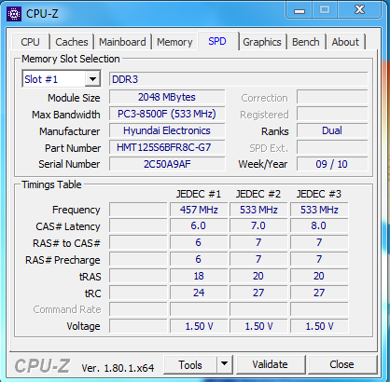Click the empty Correction field
390x382 pixels.
click(x=332, y=97)
